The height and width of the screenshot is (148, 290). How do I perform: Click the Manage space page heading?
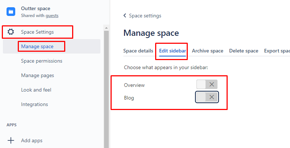tap(151, 33)
